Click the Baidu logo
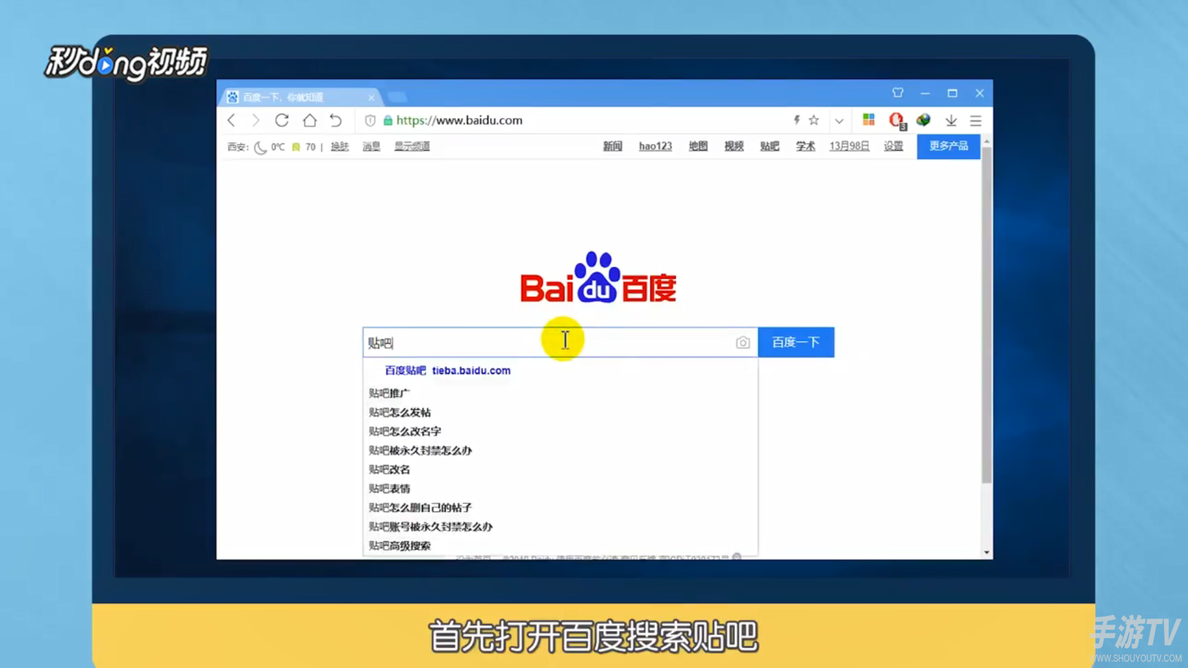The width and height of the screenshot is (1188, 668). point(598,278)
